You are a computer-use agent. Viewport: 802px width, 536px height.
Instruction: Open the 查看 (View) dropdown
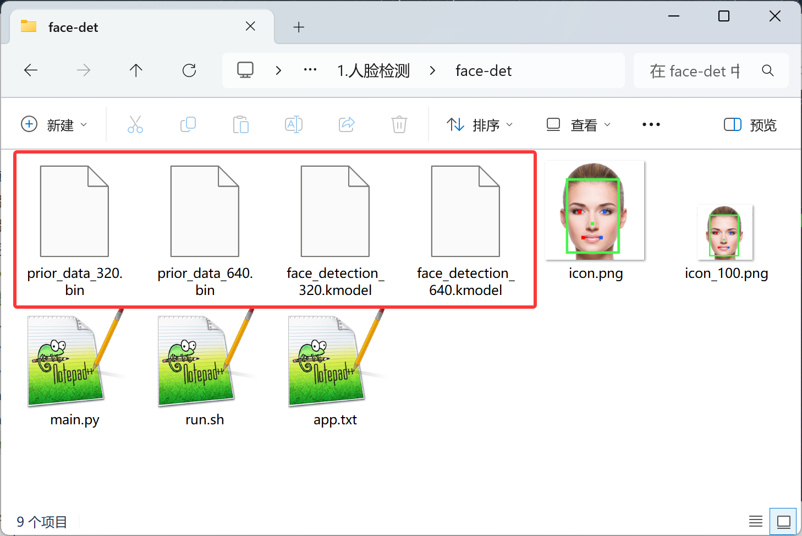578,125
